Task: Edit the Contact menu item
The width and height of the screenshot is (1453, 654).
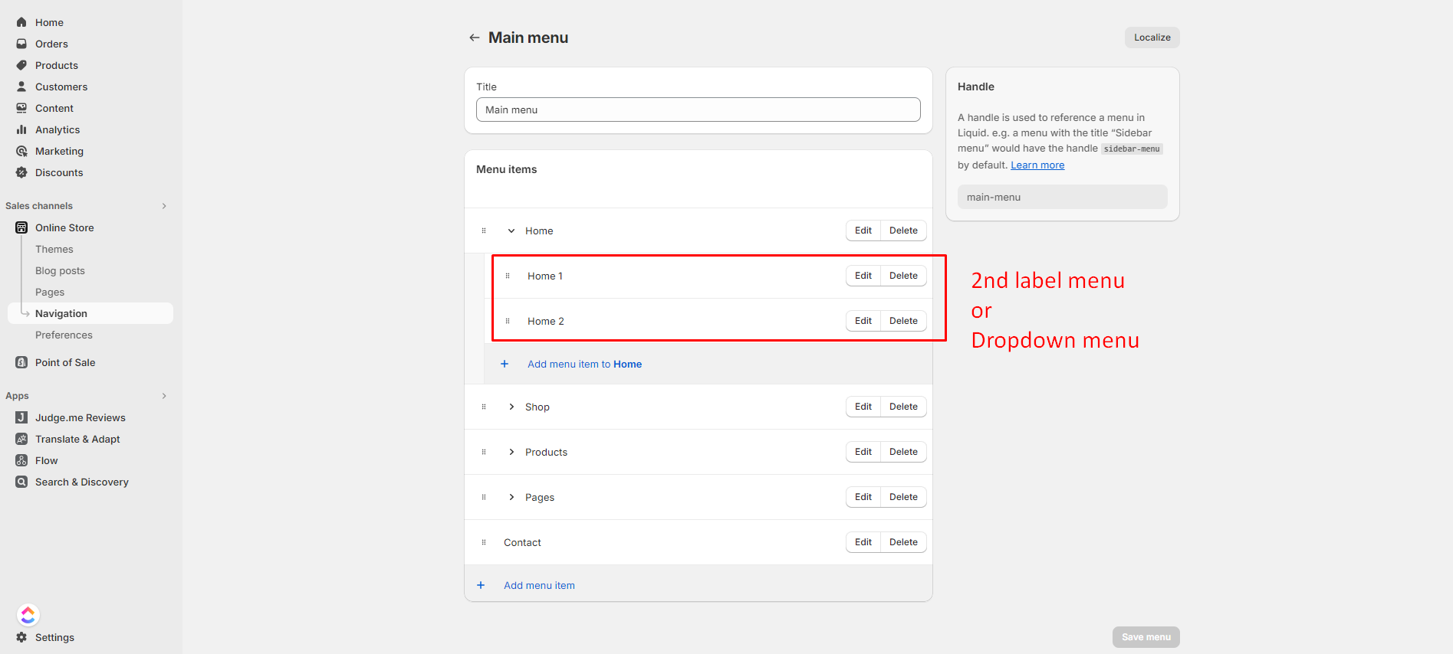Action: pos(863,542)
